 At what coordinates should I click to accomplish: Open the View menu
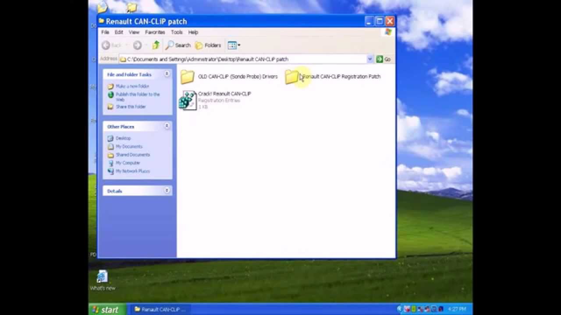(134, 32)
